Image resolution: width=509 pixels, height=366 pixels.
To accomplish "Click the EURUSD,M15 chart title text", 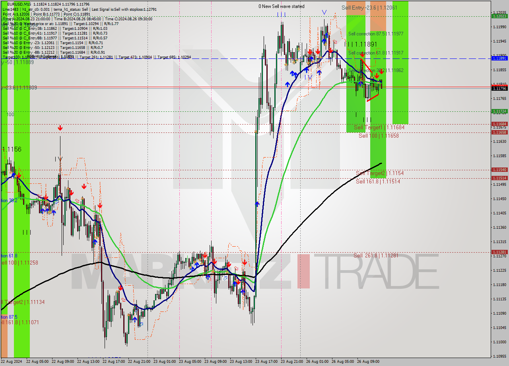I will click(x=18, y=4).
